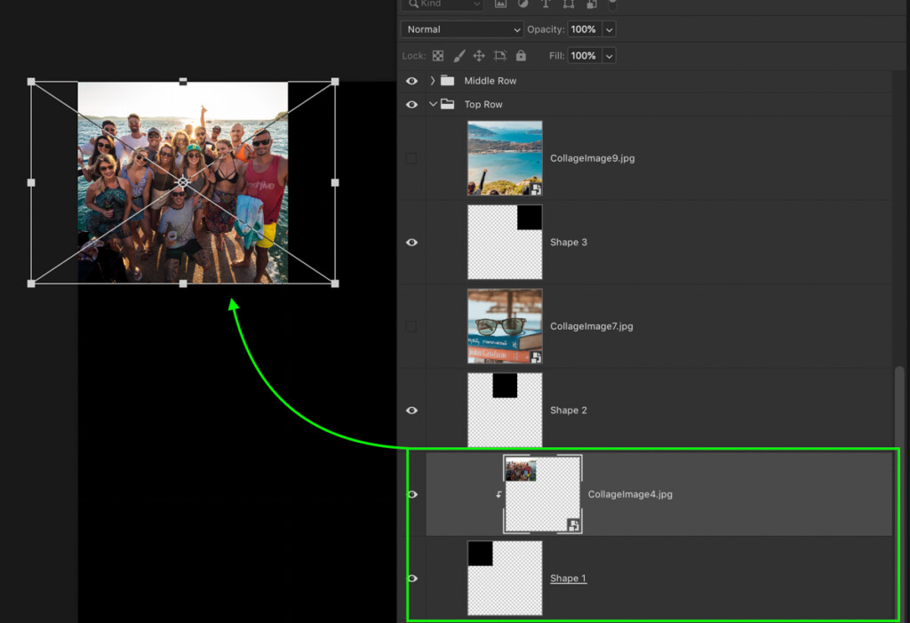Click the Fill percentage input field

[x=583, y=56]
